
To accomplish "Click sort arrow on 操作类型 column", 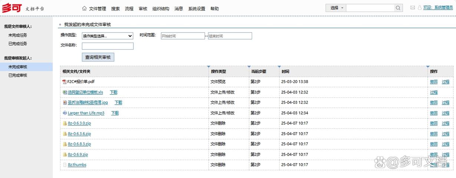I will coord(209,67).
